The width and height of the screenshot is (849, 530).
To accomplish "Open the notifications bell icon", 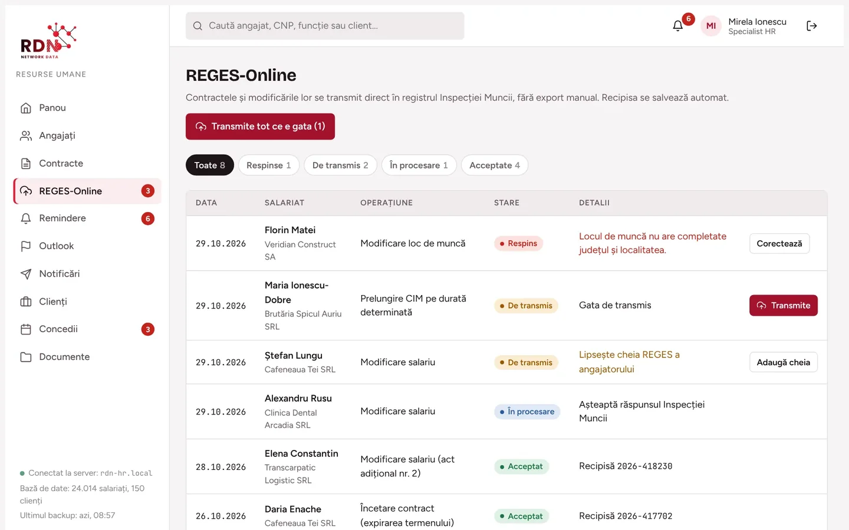I will (x=678, y=26).
